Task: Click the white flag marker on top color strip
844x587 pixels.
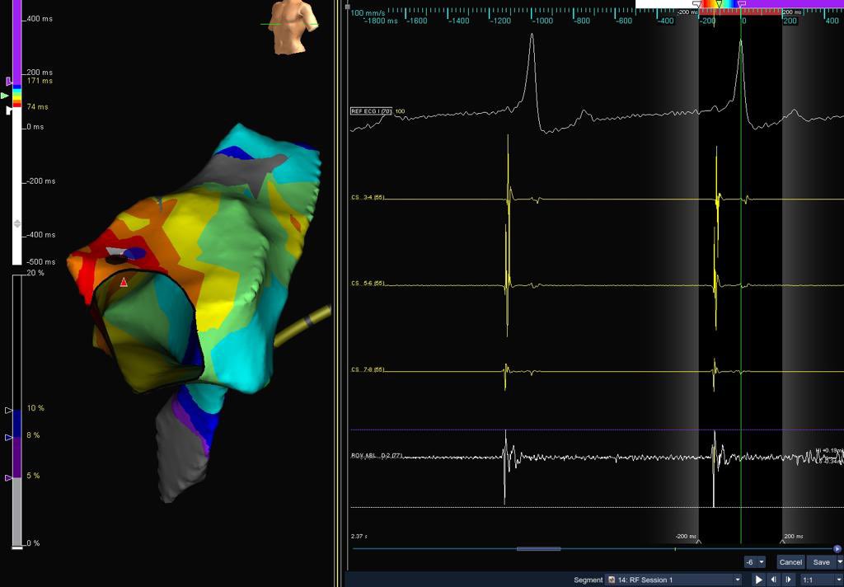Action: 697,4
